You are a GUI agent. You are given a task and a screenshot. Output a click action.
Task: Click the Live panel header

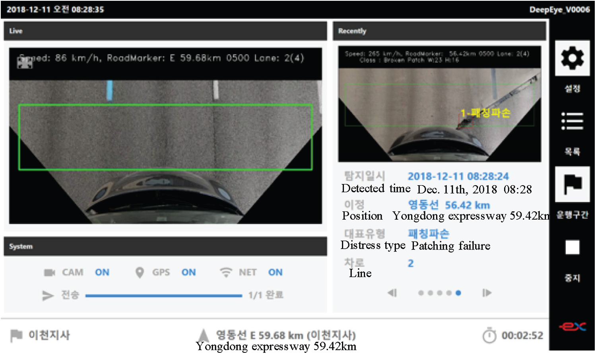pos(165,31)
